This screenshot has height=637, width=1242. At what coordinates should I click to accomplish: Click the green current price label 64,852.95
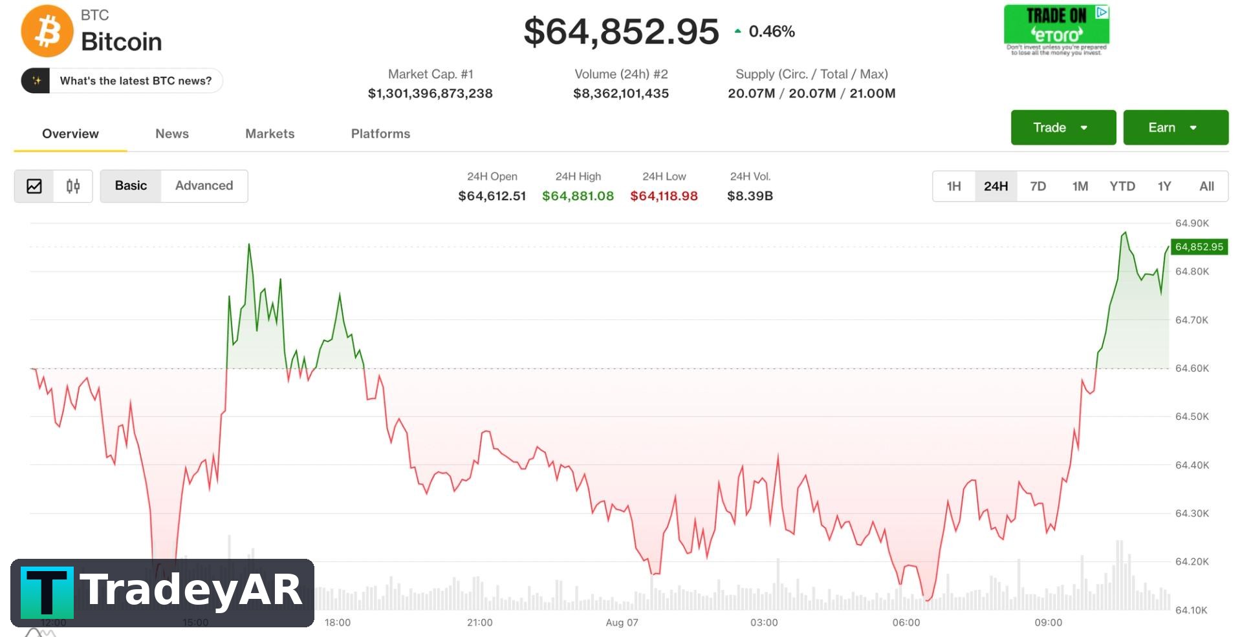[1199, 247]
